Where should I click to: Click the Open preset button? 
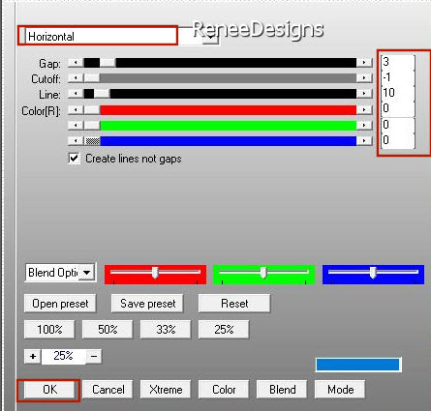[60, 304]
